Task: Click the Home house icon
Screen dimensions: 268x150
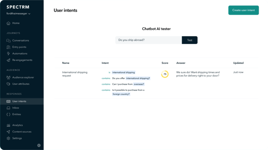Action: click(x=8, y=23)
